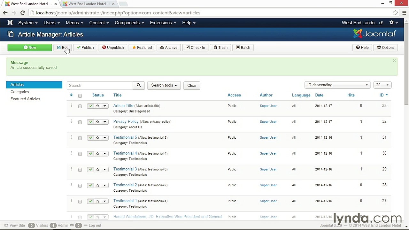Toggle the published status of Privacy Policy
Image resolution: width=409 pixels, height=230 pixels.
(91, 122)
